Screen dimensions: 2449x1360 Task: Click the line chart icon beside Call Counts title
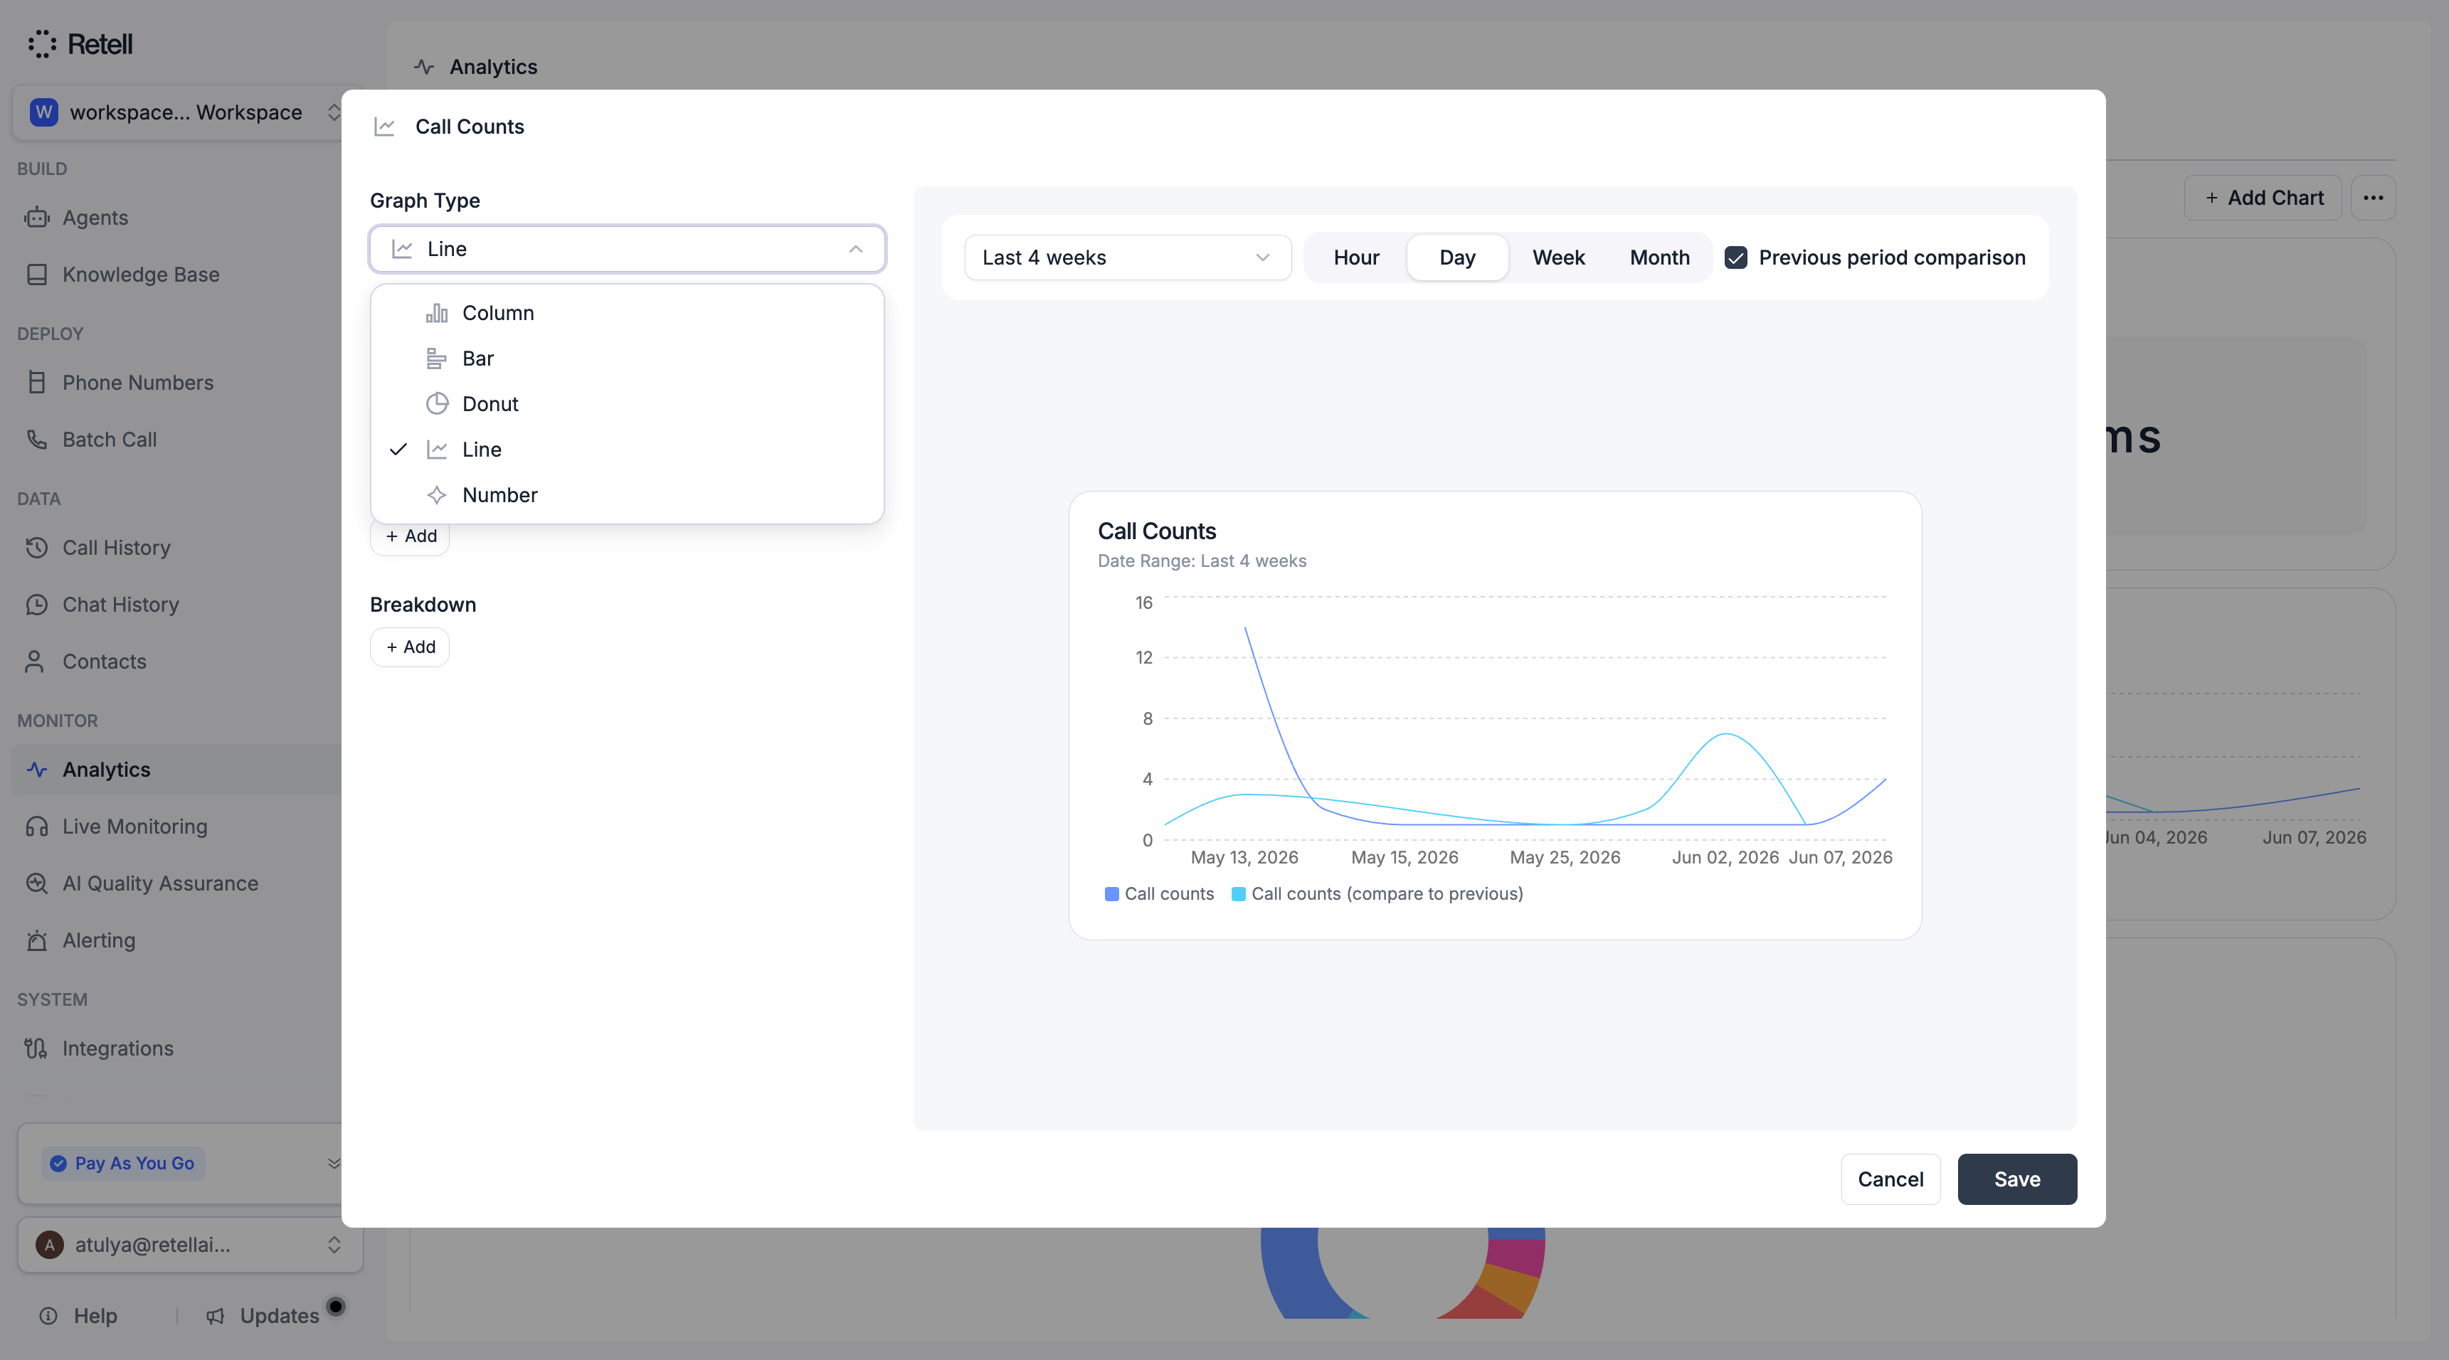pyautogui.click(x=385, y=127)
